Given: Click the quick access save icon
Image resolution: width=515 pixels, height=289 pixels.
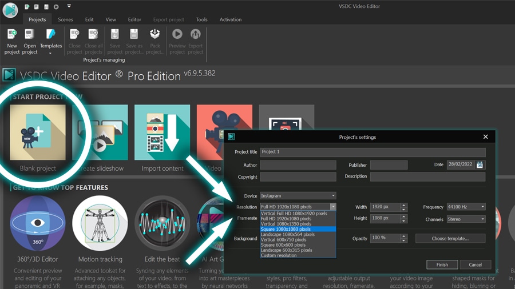Looking at the screenshot, I should [x=46, y=6].
